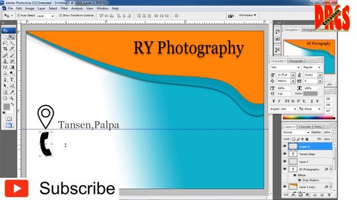
Task: Select the Hand tool
Action: point(5,98)
